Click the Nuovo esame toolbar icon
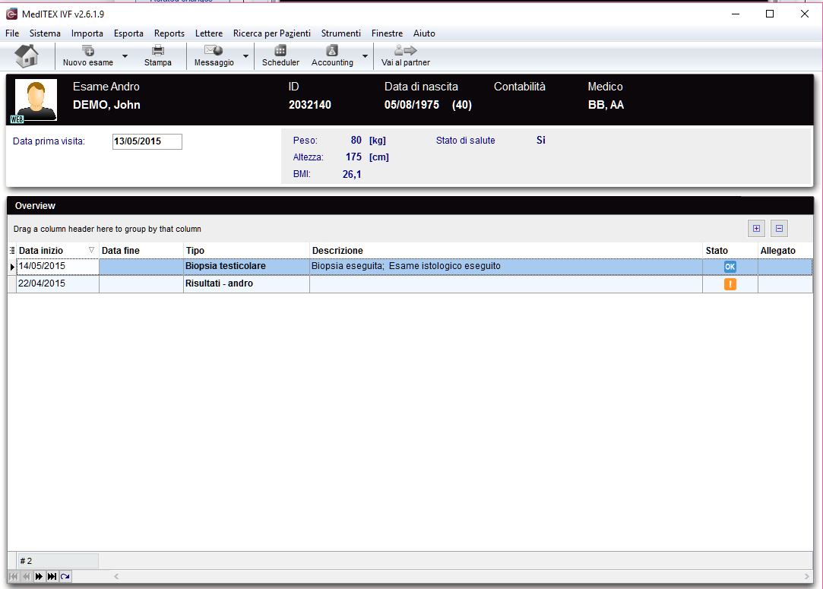This screenshot has width=823, height=589. 87,51
